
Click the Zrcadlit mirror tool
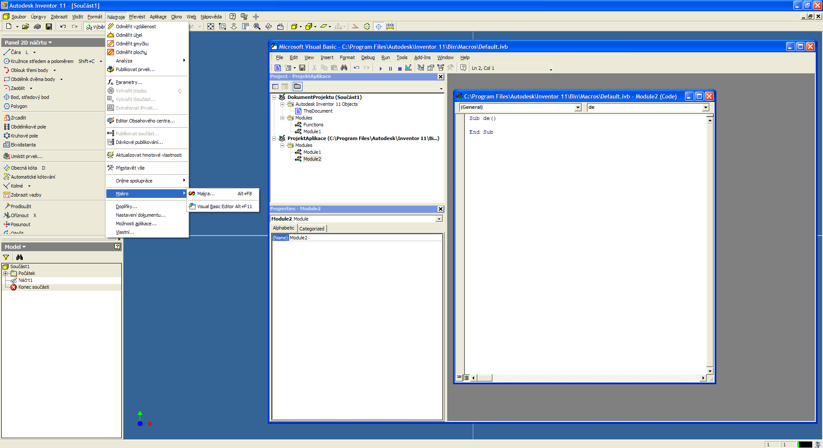[x=15, y=118]
